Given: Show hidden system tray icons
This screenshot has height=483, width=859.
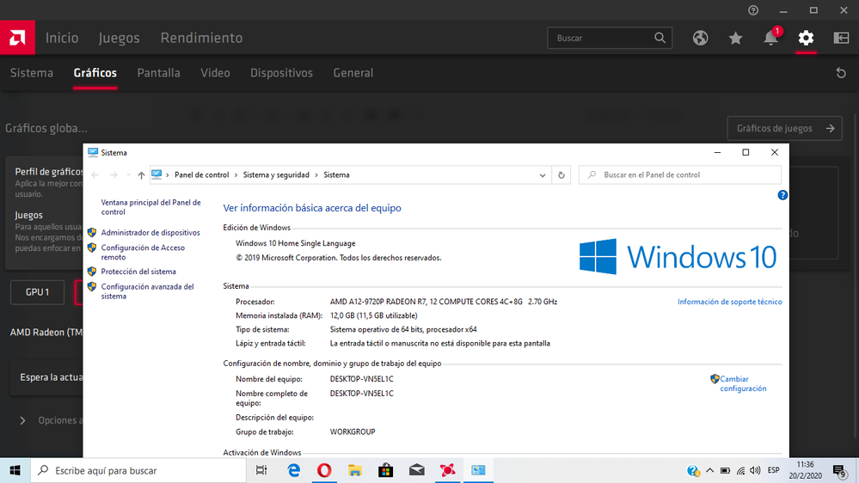Looking at the screenshot, I should (x=709, y=470).
